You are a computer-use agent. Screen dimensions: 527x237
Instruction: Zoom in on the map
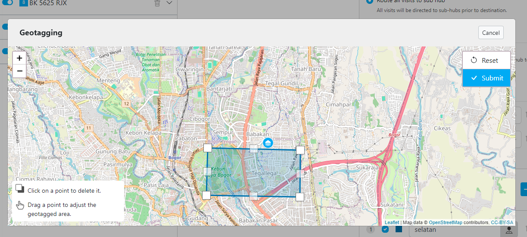(x=19, y=58)
